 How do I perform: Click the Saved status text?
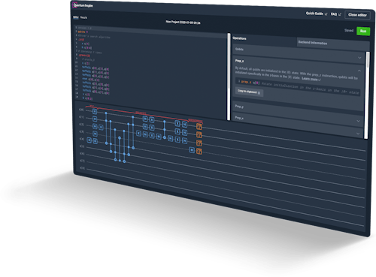(x=349, y=30)
